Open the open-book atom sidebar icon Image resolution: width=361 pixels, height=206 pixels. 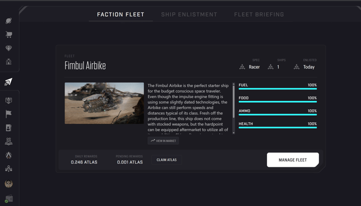[x=9, y=141]
